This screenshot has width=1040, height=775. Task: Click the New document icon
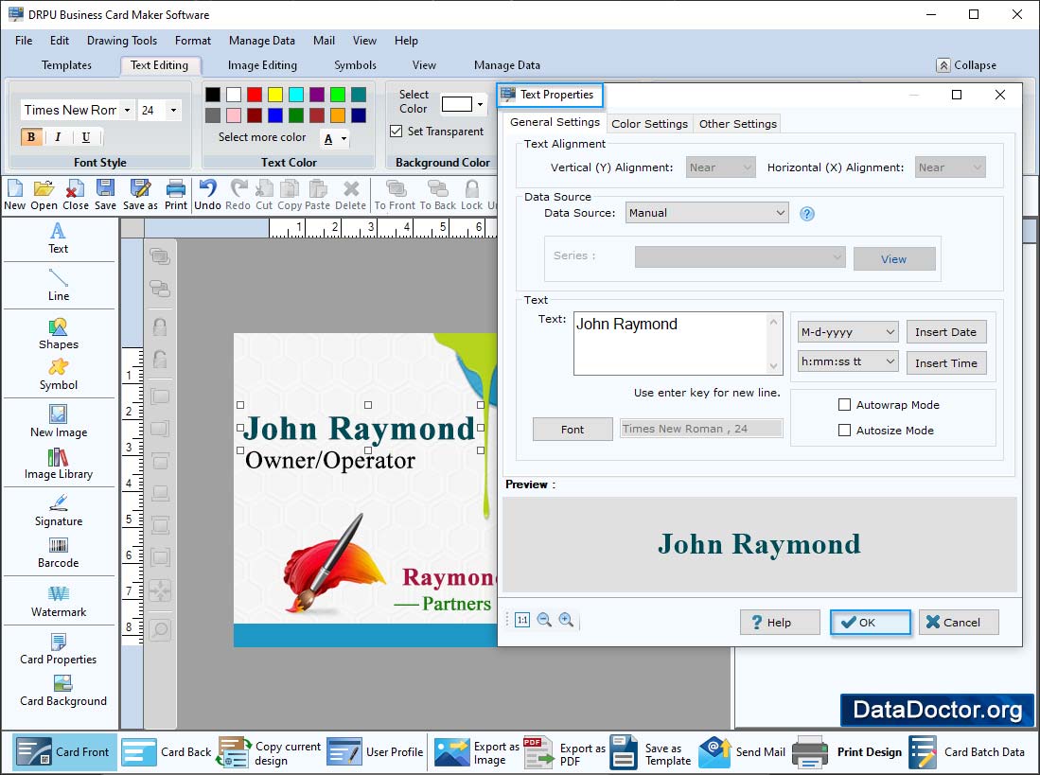(x=14, y=195)
